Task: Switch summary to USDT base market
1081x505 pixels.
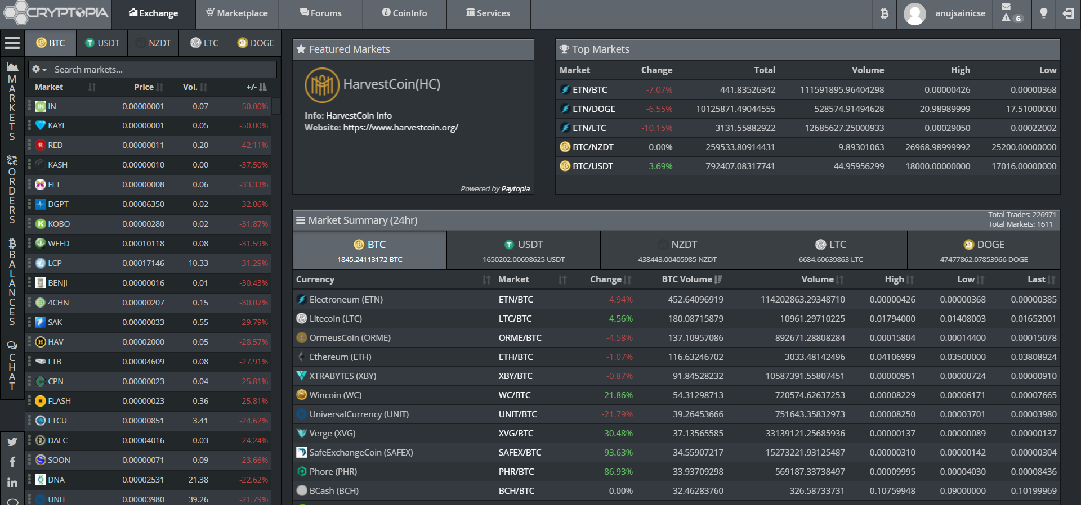Action: [524, 250]
